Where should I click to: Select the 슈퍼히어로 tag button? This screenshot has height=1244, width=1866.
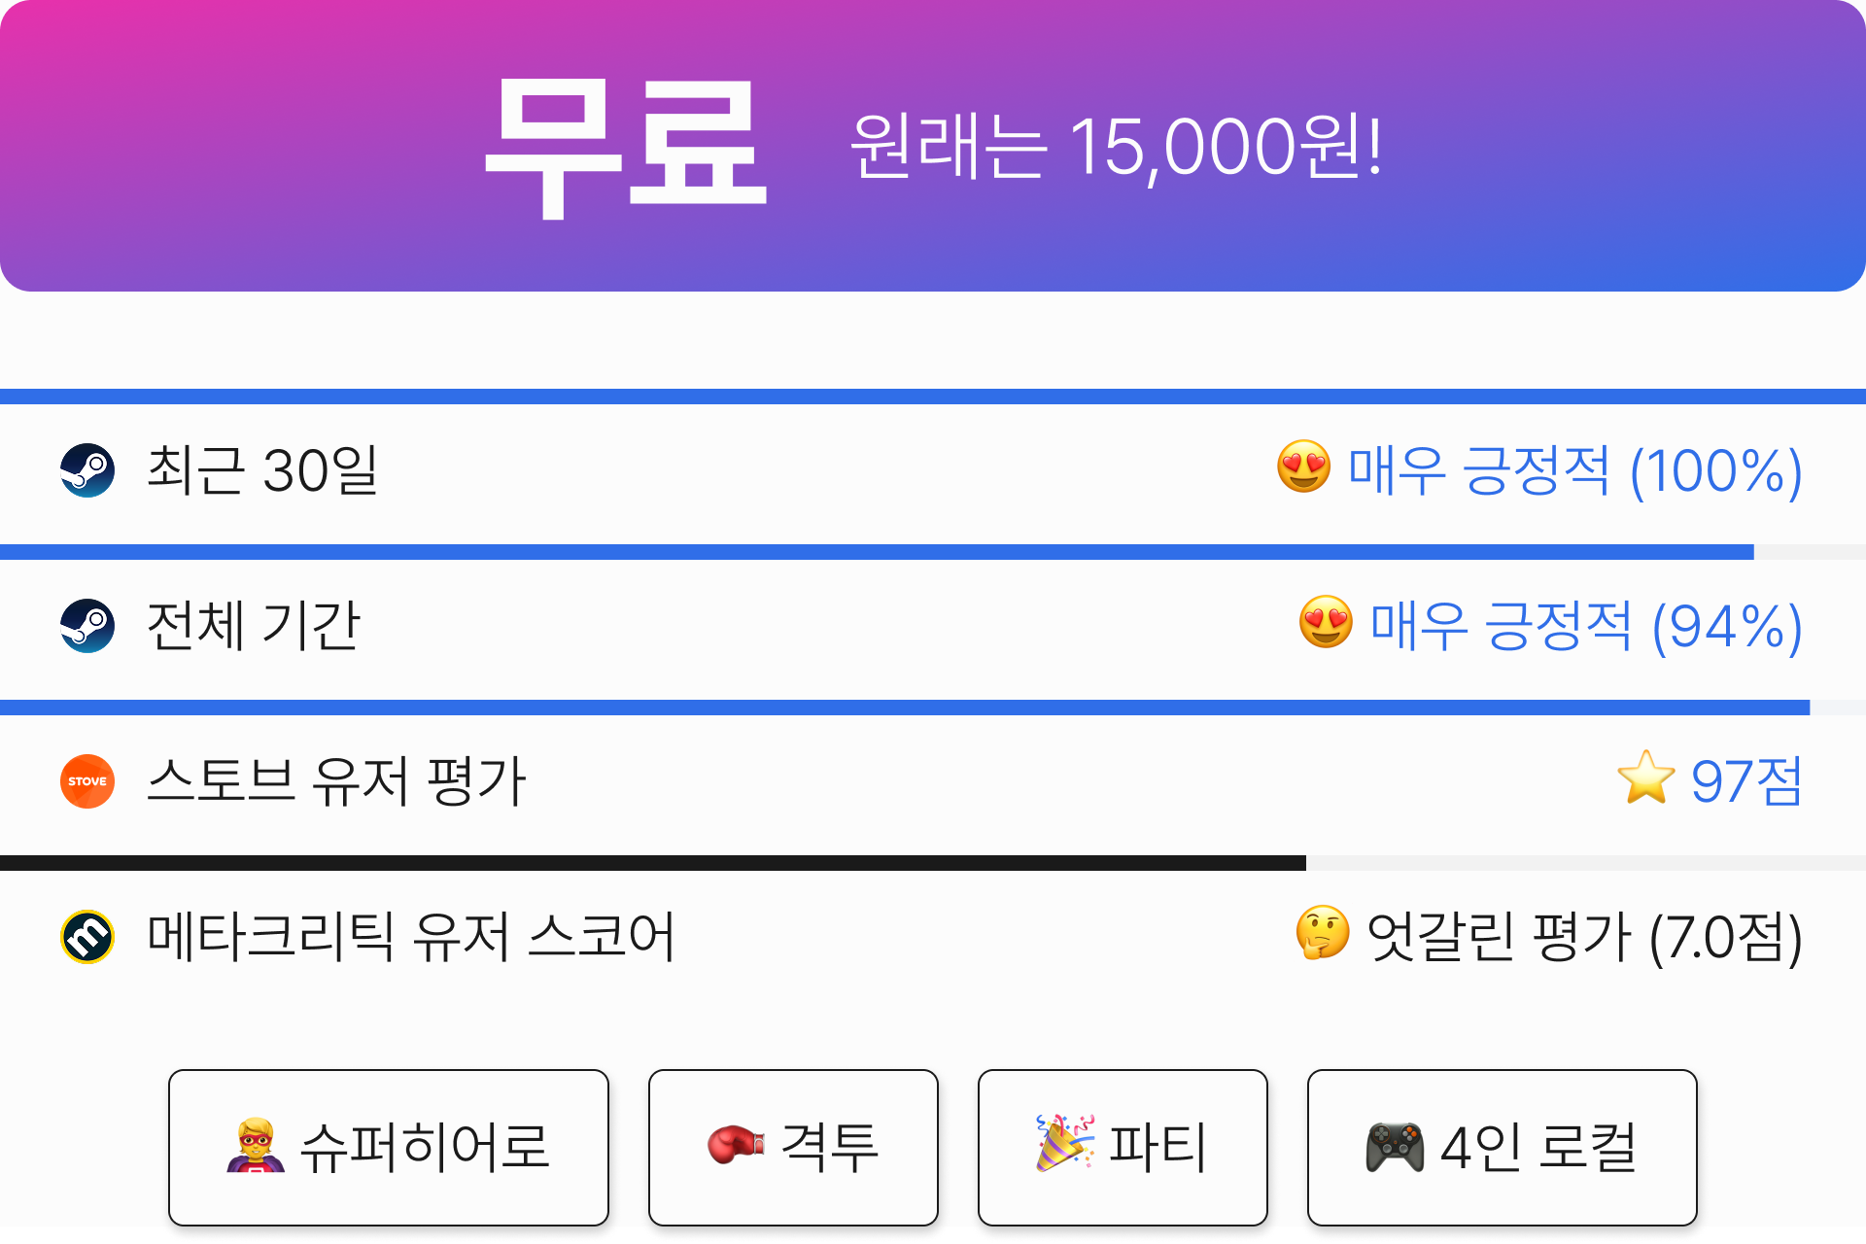tap(389, 1148)
